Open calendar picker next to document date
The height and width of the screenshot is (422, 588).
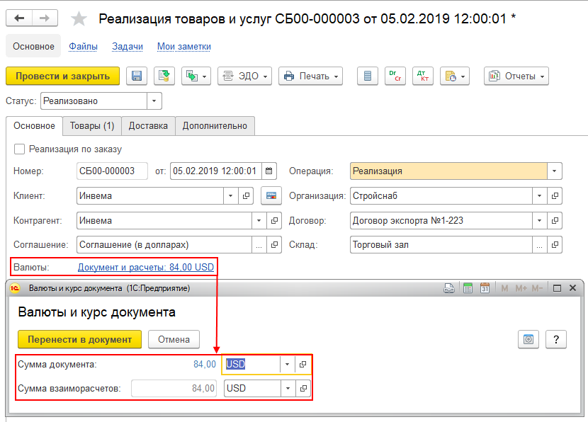(269, 171)
